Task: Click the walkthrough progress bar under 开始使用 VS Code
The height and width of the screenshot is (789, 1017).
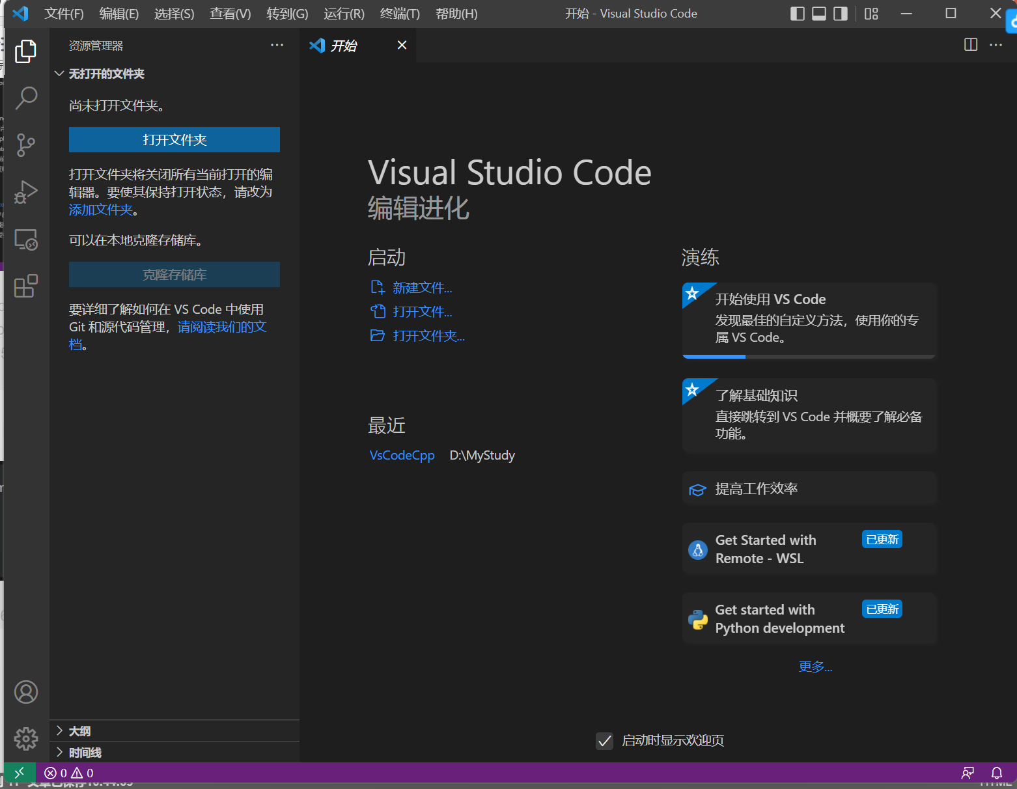Action: tap(809, 357)
